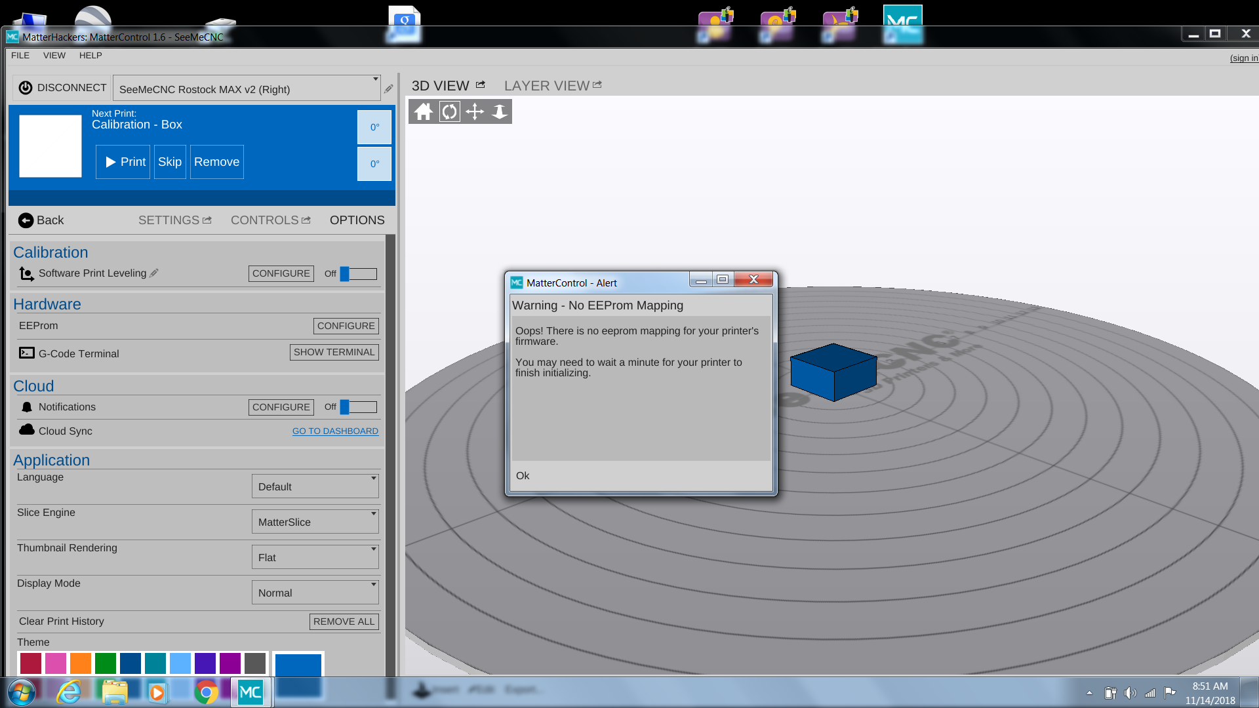Click edit pencil next to Software Print Leveling
The image size is (1259, 708).
pos(154,273)
